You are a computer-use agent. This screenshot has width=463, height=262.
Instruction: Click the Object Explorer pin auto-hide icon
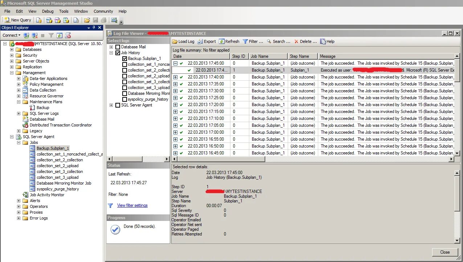pyautogui.click(x=94, y=28)
